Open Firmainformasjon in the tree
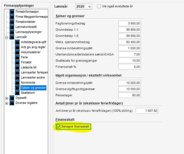 pos(27,12)
